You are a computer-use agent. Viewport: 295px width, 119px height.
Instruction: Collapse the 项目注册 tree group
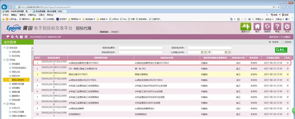4,48
